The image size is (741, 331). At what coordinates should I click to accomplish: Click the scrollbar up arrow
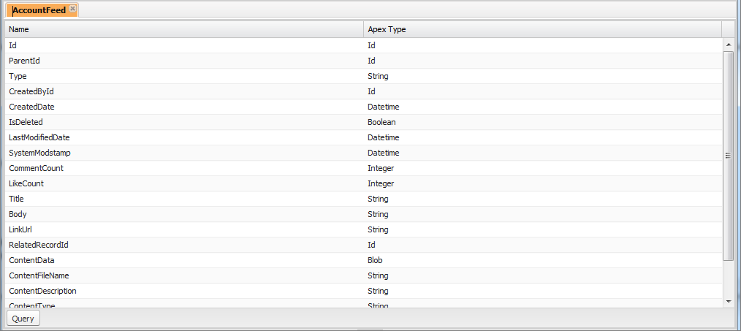[x=729, y=45]
